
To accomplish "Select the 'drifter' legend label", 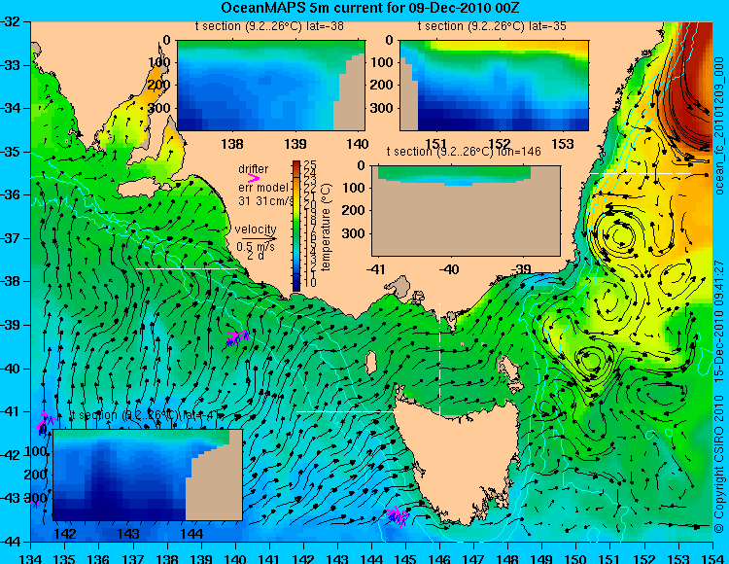I will coord(254,168).
